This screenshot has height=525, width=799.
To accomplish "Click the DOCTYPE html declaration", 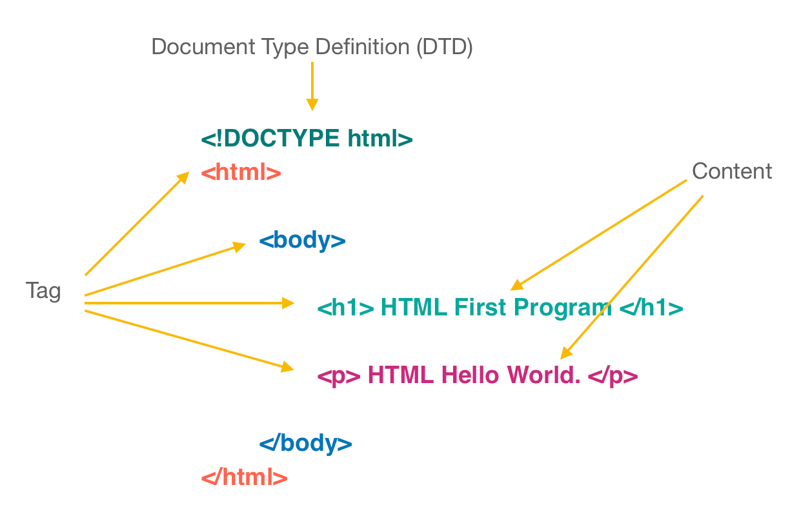I will coord(308,138).
